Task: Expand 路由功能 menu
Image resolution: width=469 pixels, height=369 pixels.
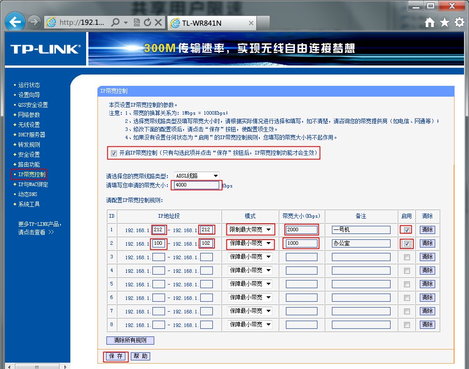Action: (29, 164)
